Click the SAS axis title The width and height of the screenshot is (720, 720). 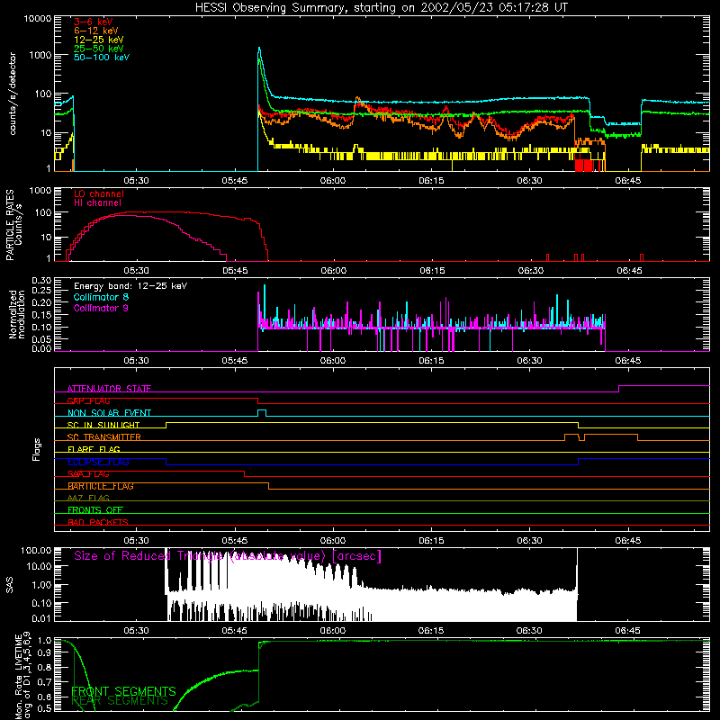pyautogui.click(x=9, y=585)
